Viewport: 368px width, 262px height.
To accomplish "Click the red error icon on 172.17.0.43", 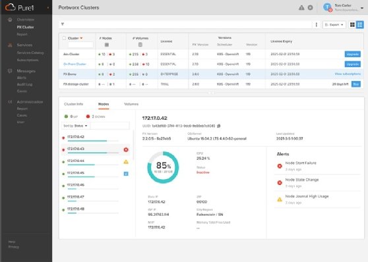I will 126,149.
